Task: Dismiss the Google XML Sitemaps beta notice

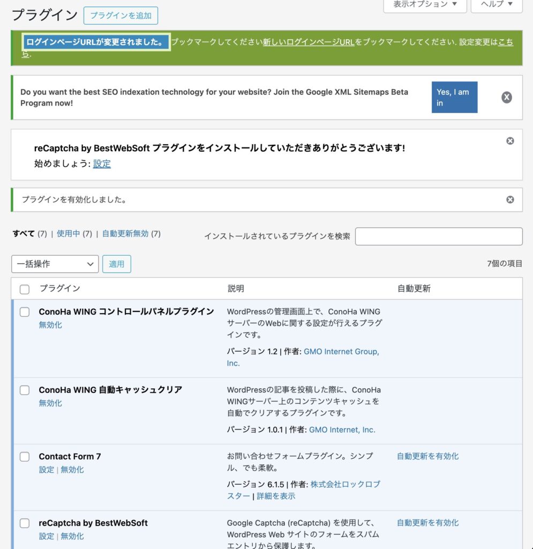Action: 506,97
